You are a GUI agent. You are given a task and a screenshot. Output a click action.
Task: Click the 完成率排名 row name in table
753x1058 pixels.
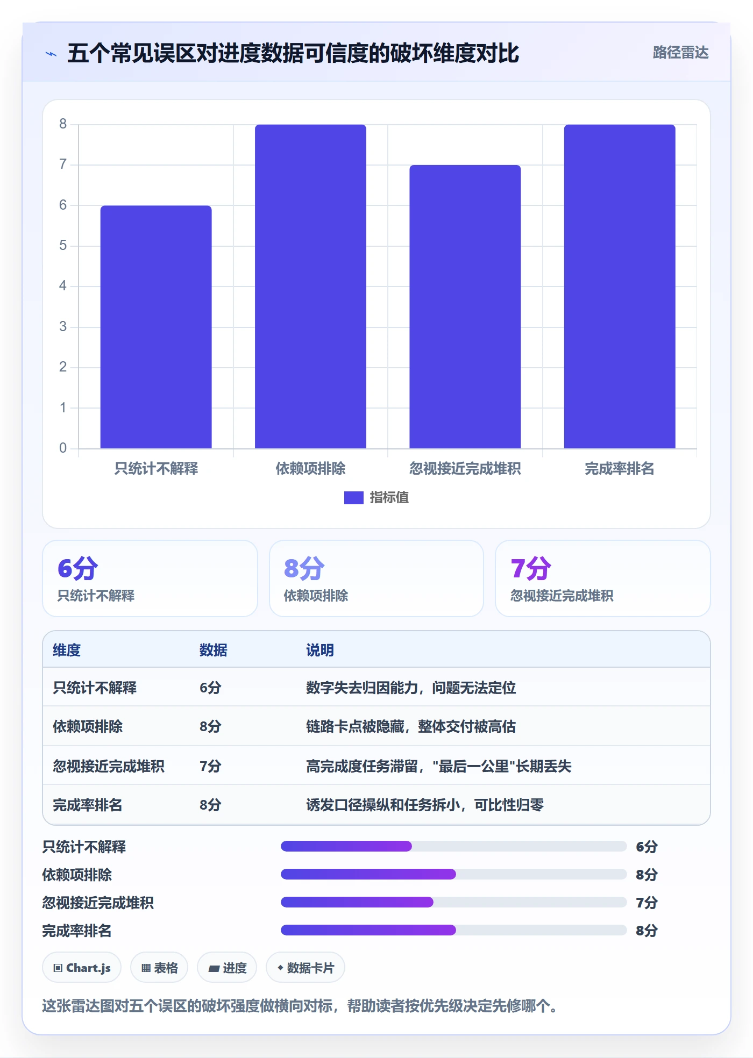(88, 805)
